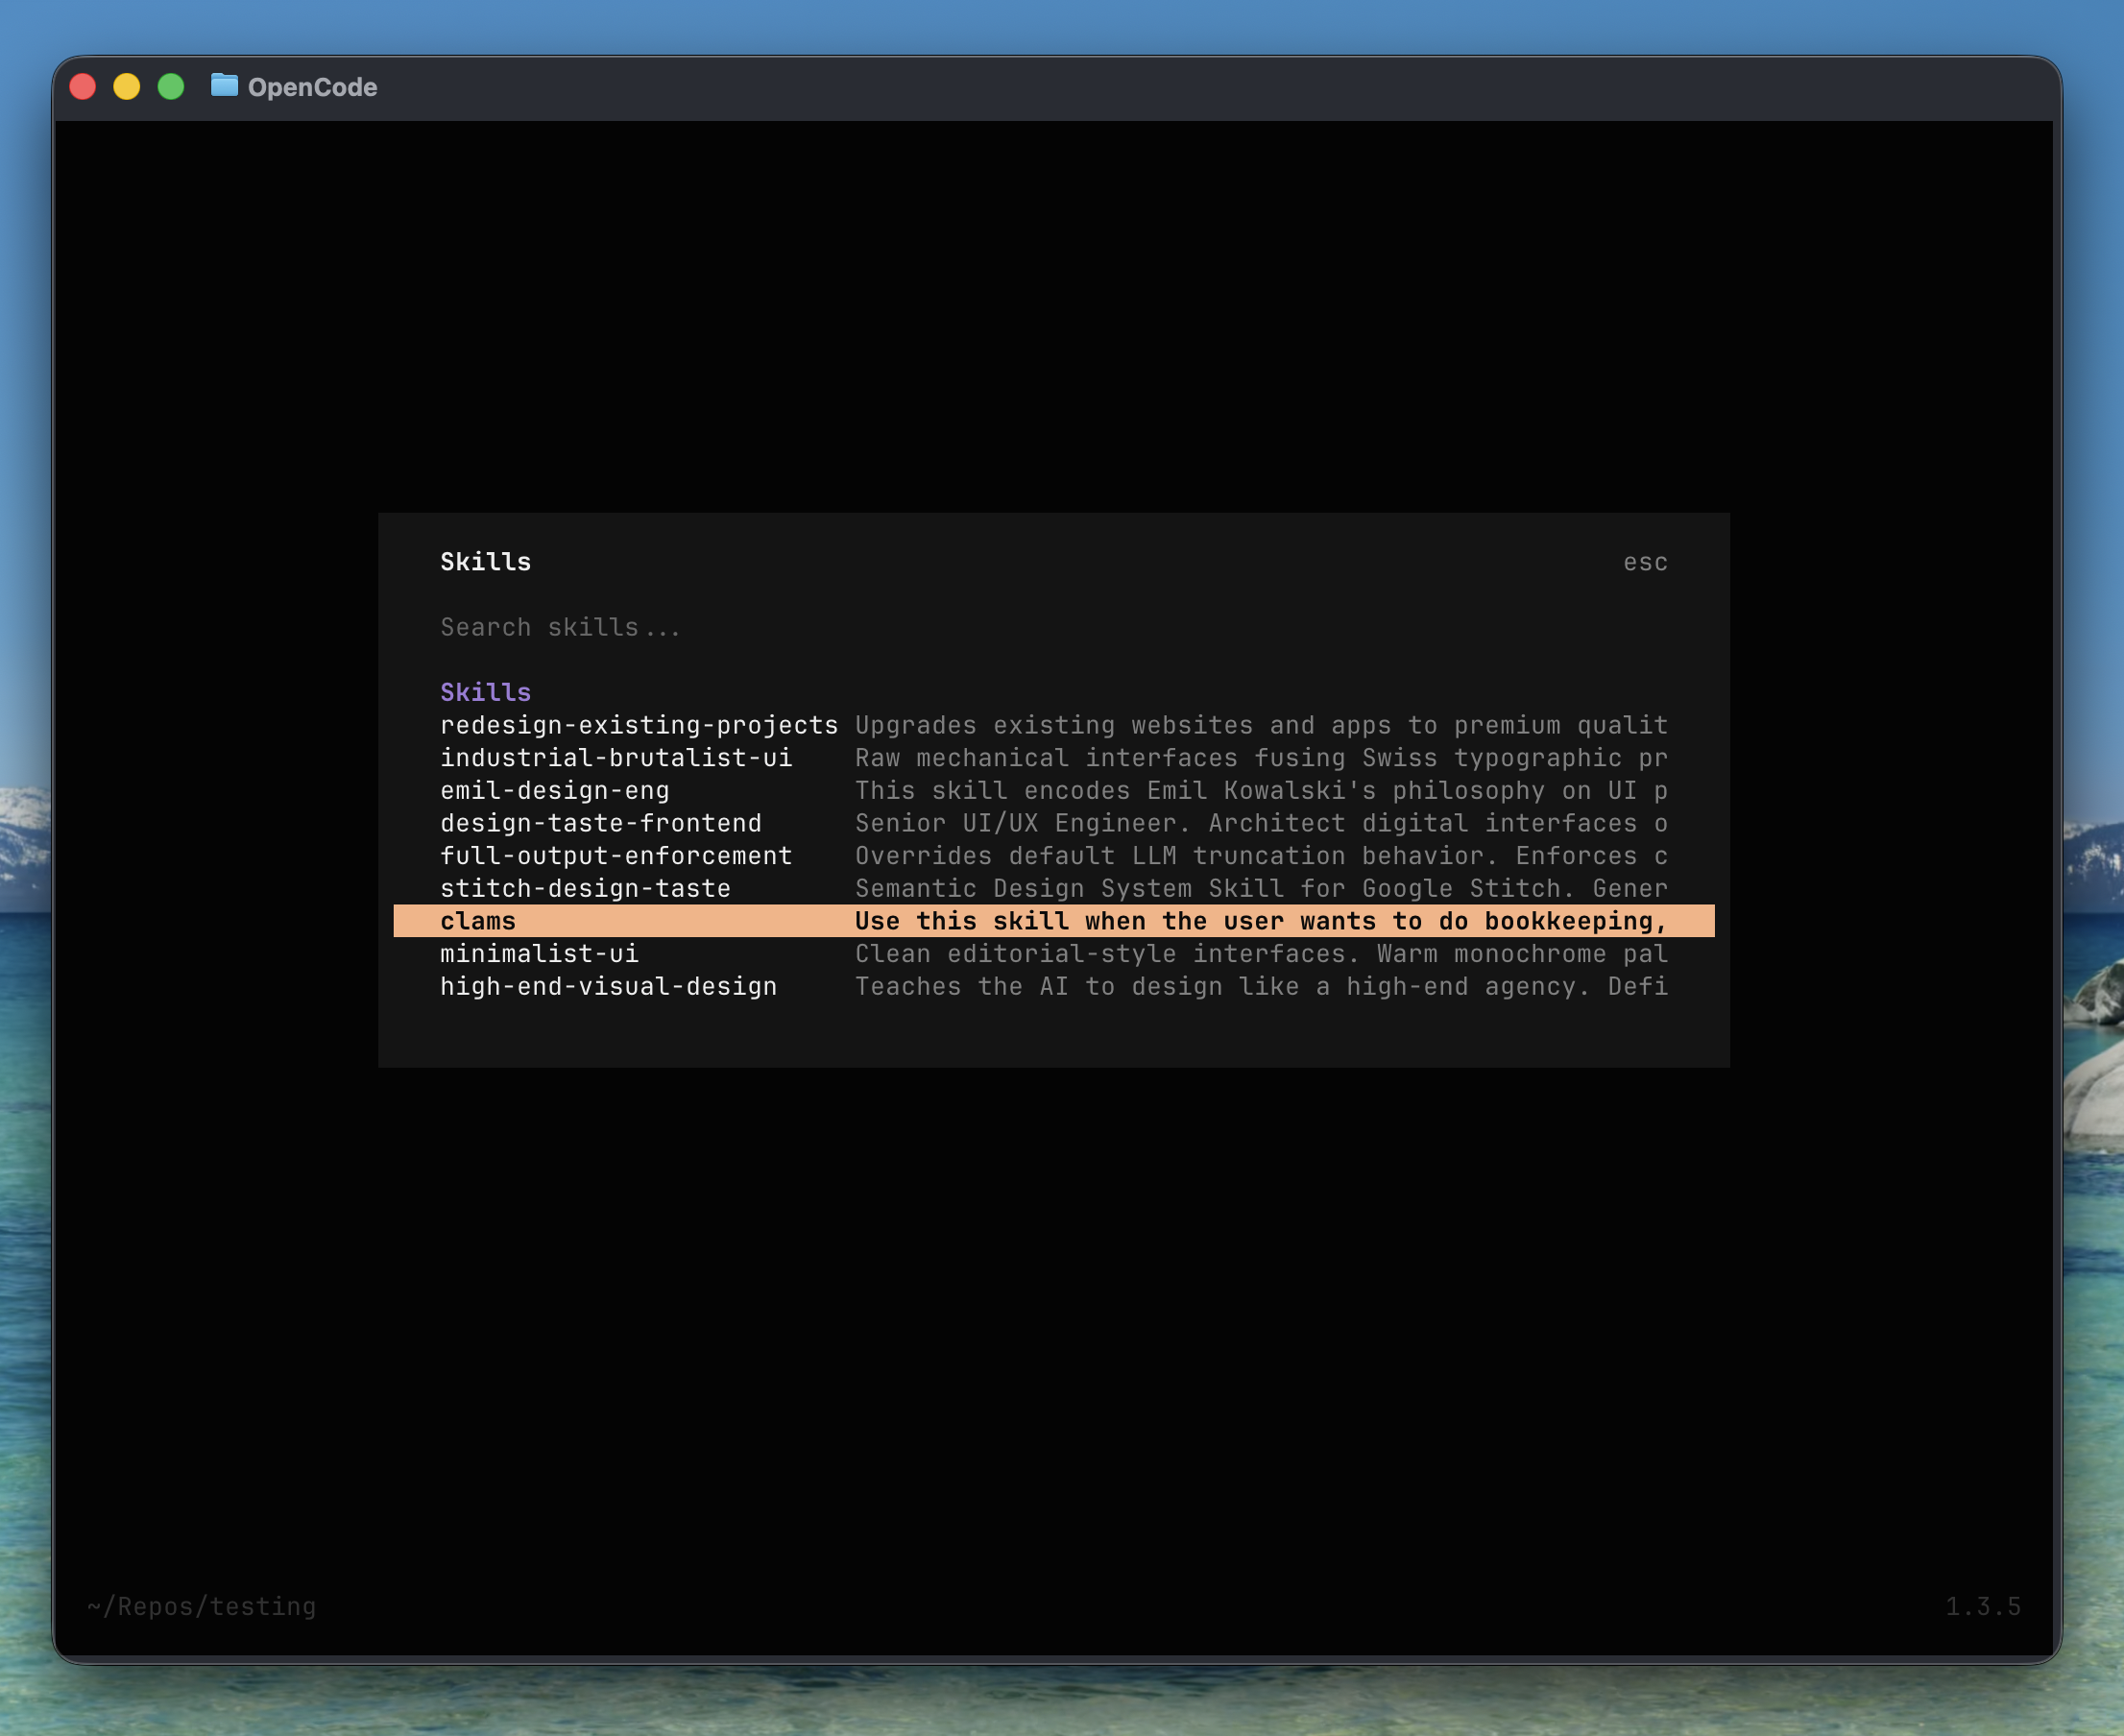Select the stitch-design-taste skill
Screen dimensions: 2124x1736
(x=585, y=887)
